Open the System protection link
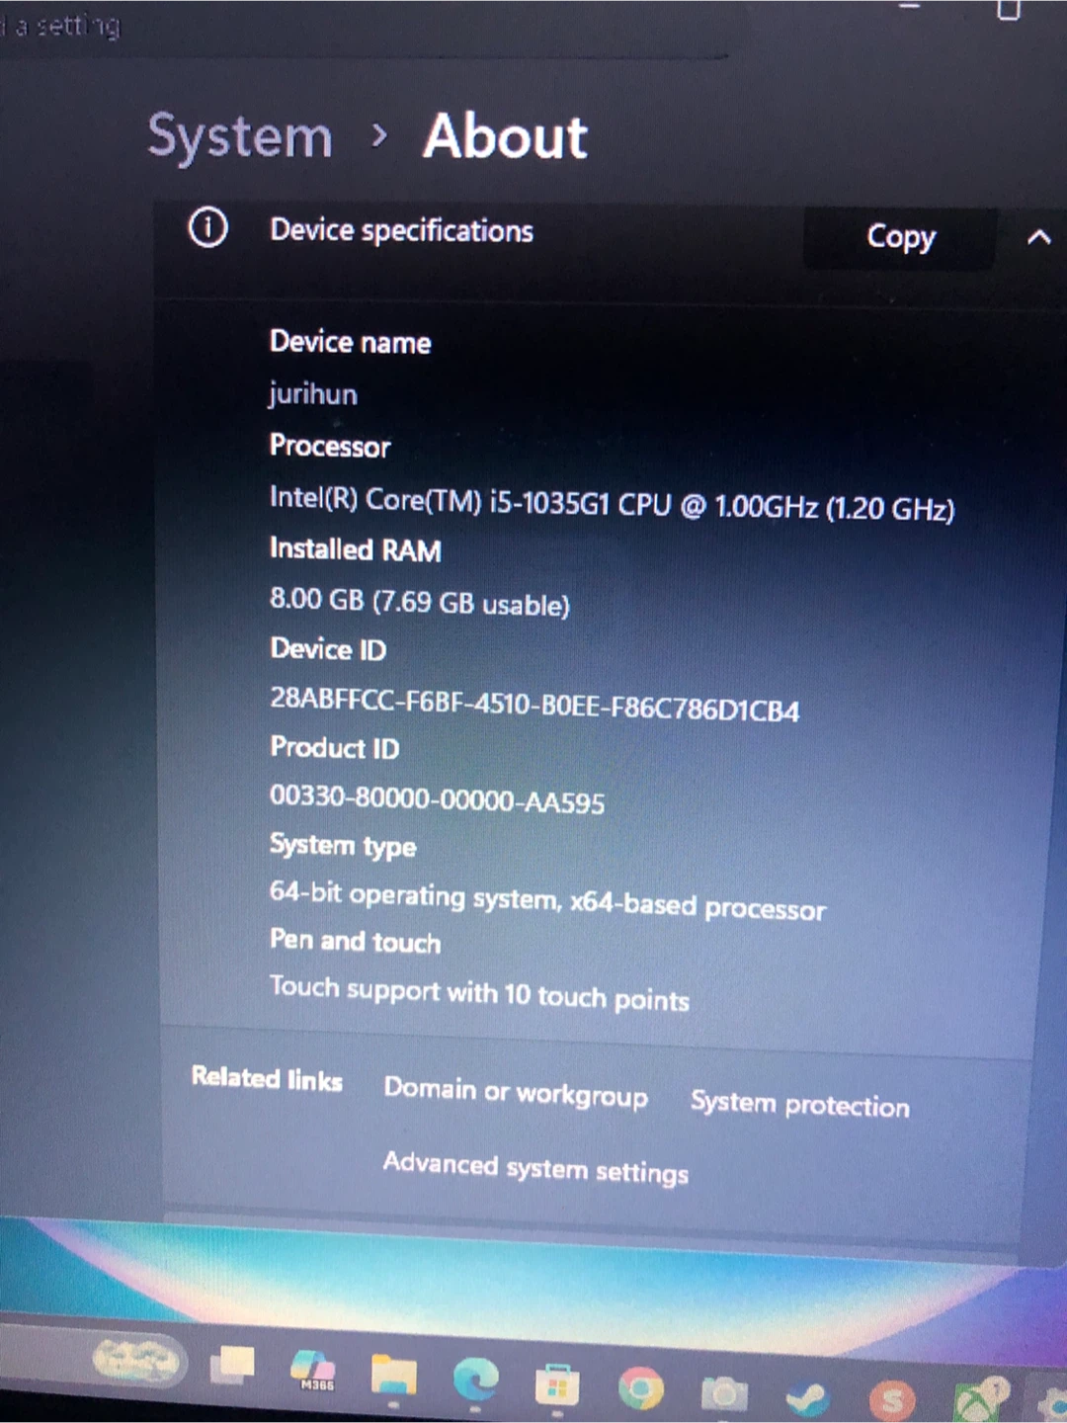 [x=799, y=1103]
